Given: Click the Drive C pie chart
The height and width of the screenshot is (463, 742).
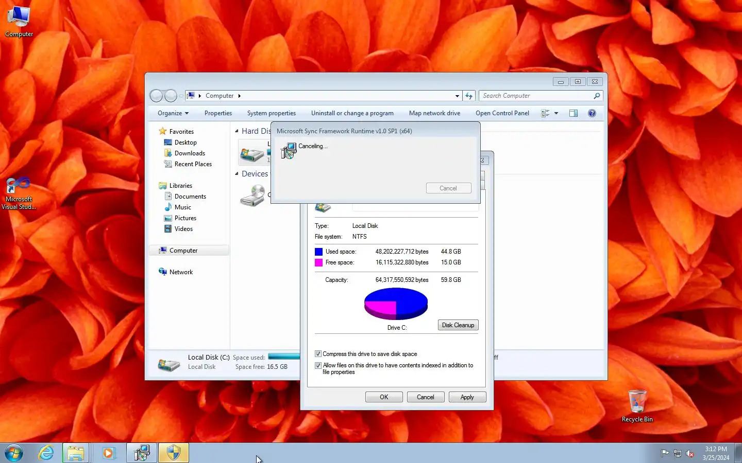Looking at the screenshot, I should coord(396,304).
